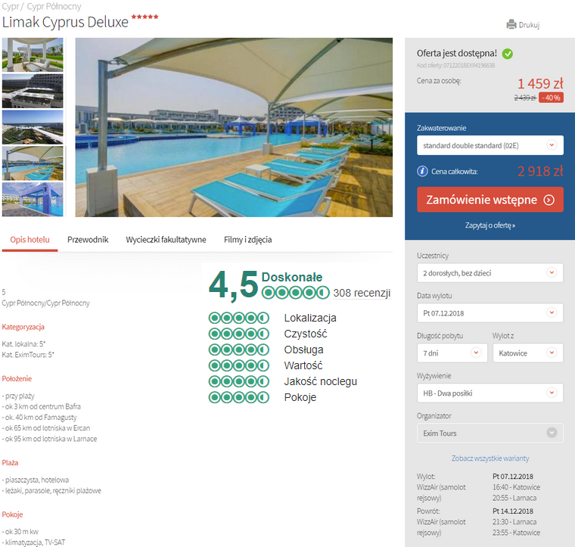Click the -40% discount badge
Viewport: 575px width, 547px height.
[551, 98]
